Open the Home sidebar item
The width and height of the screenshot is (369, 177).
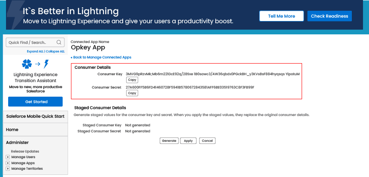coord(12,129)
